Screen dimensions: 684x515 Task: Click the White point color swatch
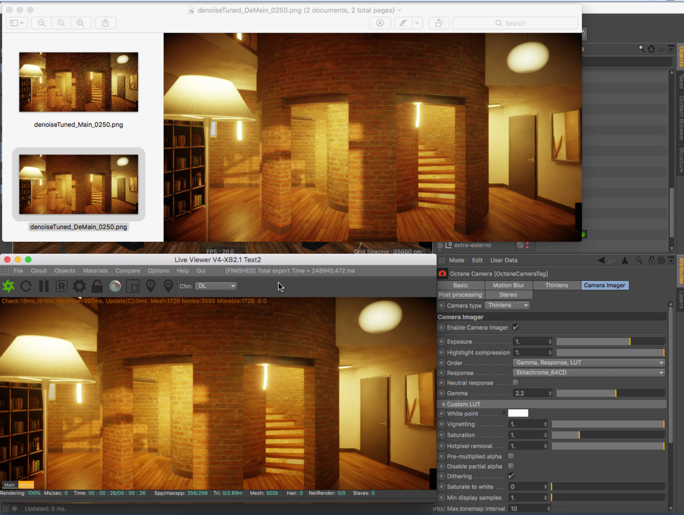[518, 413]
